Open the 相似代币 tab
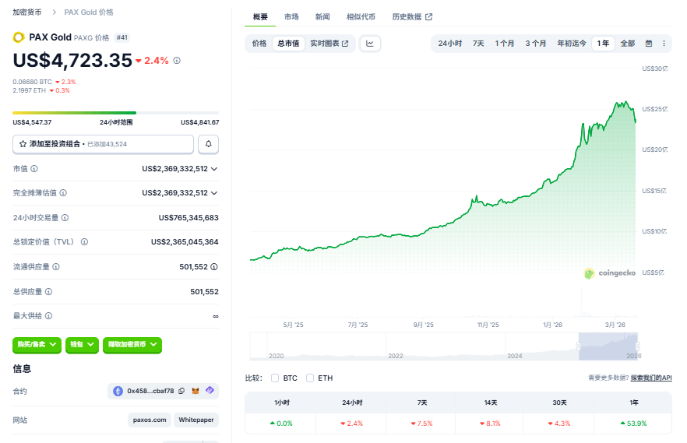The image size is (687, 443). pyautogui.click(x=361, y=16)
